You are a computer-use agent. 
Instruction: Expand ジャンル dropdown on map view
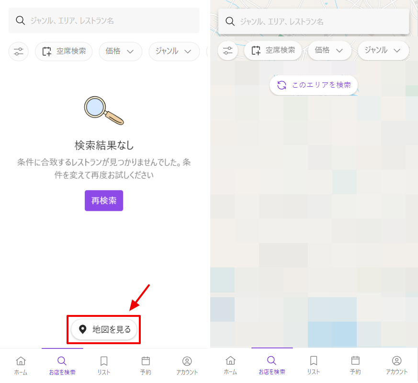pyautogui.click(x=383, y=50)
